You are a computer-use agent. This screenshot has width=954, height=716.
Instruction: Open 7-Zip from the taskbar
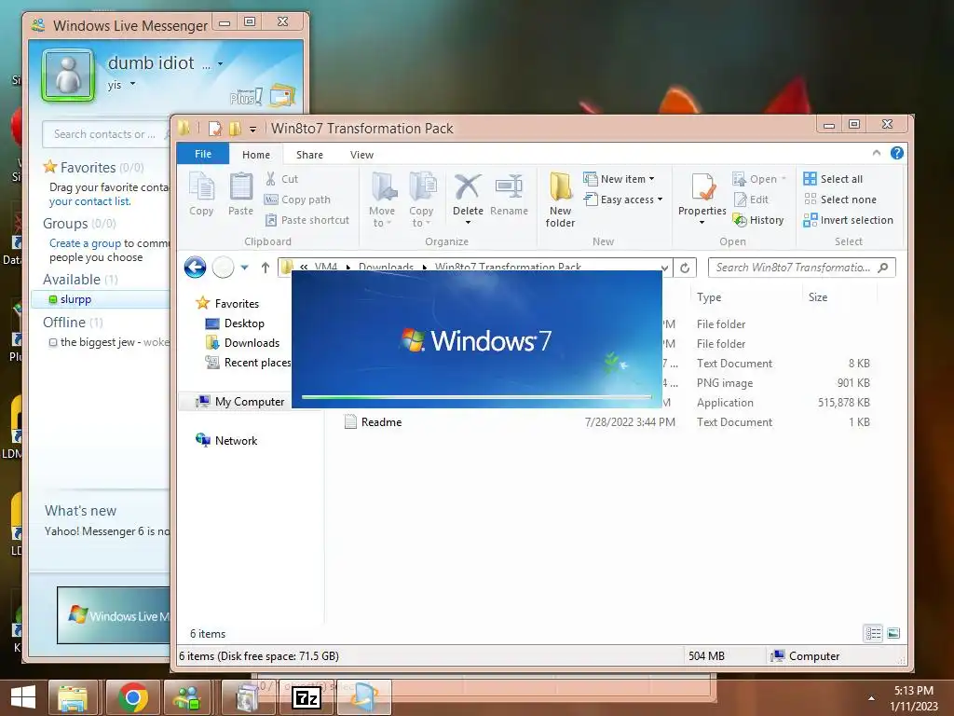click(306, 697)
